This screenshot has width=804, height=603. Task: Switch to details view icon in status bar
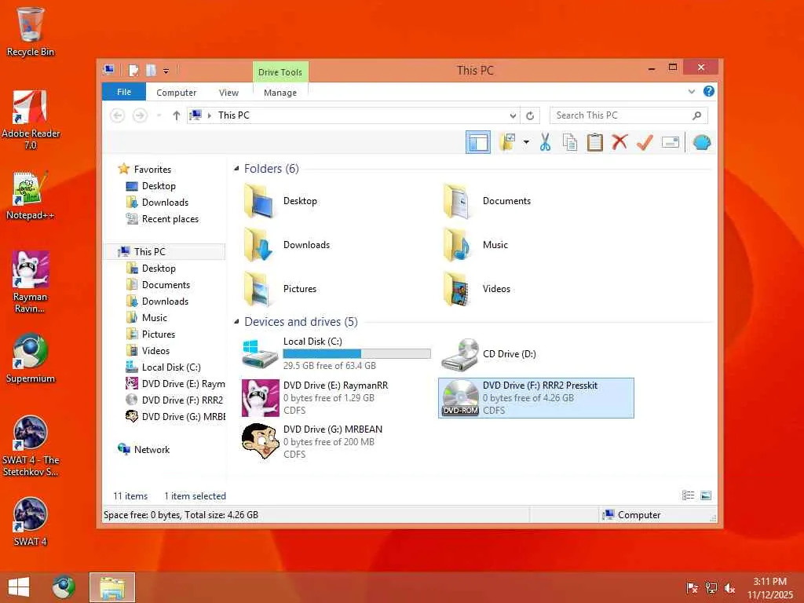(688, 495)
